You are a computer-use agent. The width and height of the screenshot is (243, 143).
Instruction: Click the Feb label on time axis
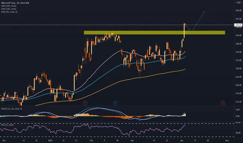pos(91,140)
